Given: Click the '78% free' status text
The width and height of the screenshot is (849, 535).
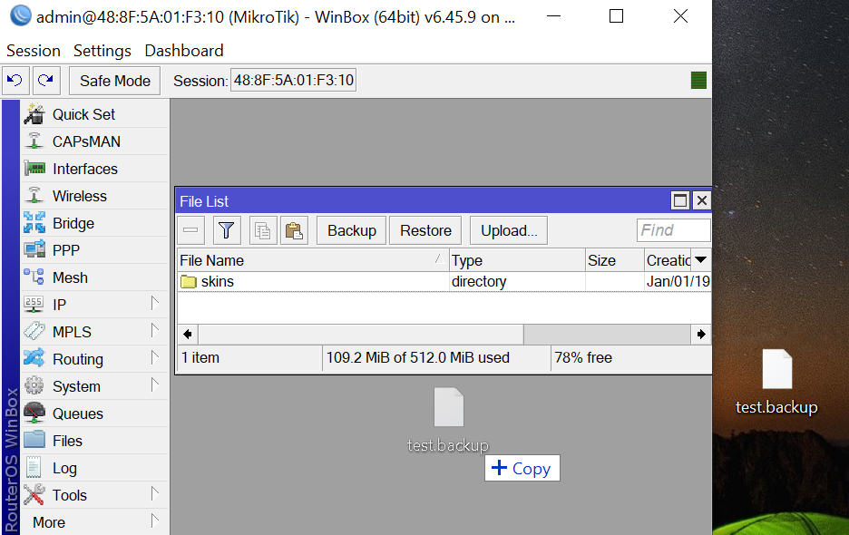Looking at the screenshot, I should 583,357.
